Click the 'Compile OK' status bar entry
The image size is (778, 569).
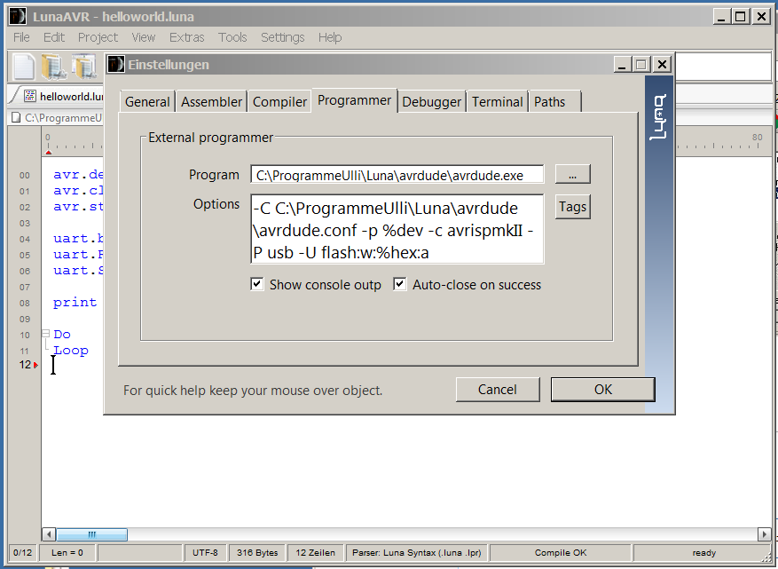[561, 553]
